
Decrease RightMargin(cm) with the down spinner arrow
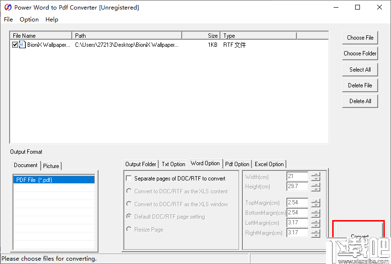point(315,235)
